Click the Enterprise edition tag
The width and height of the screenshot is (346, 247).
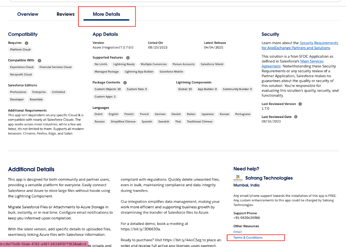click(x=39, y=92)
